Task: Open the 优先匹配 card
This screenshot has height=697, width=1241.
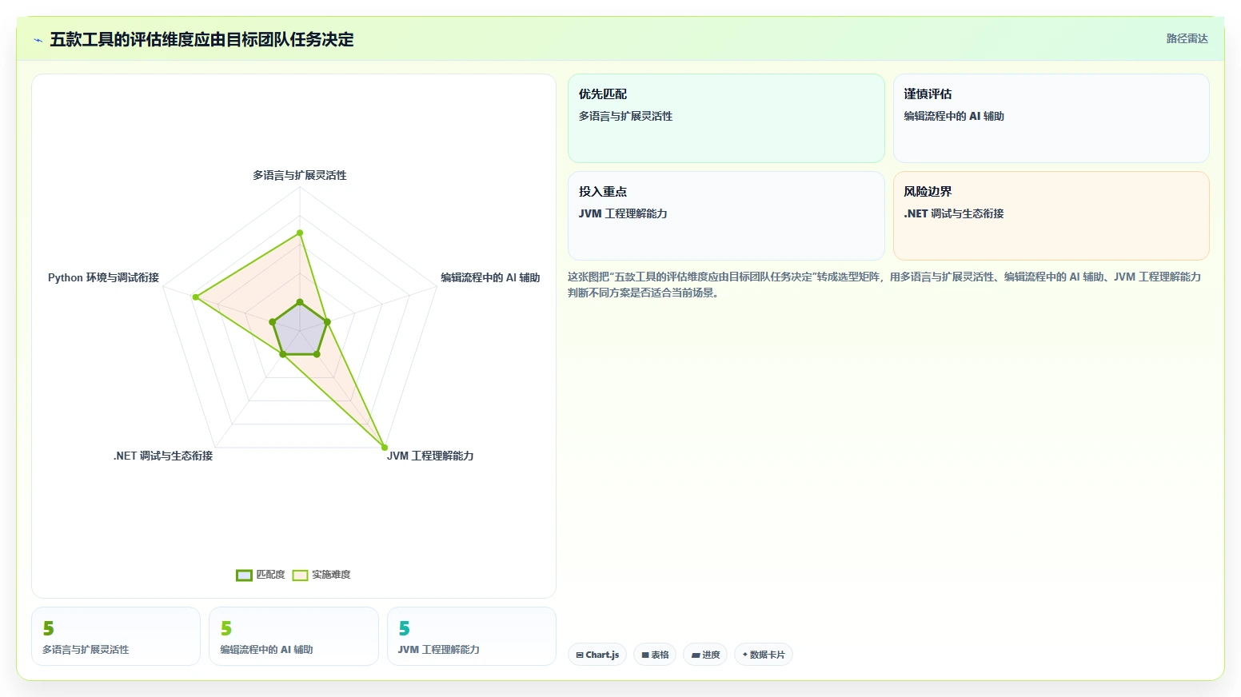Action: click(x=726, y=118)
